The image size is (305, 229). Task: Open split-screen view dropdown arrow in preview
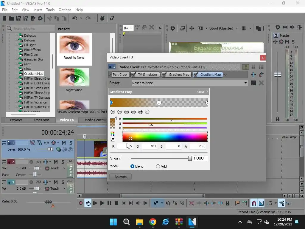[206, 28]
